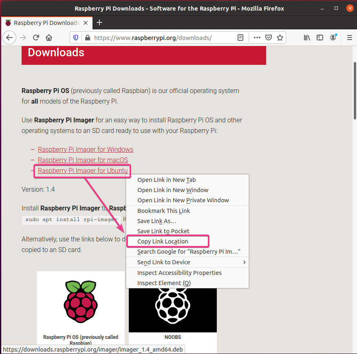This screenshot has width=357, height=354.
Task: Go to the Firefox home page
Action: coord(49,38)
